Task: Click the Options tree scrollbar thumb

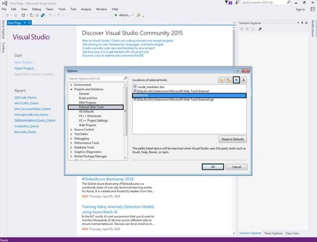Action: (x=125, y=111)
